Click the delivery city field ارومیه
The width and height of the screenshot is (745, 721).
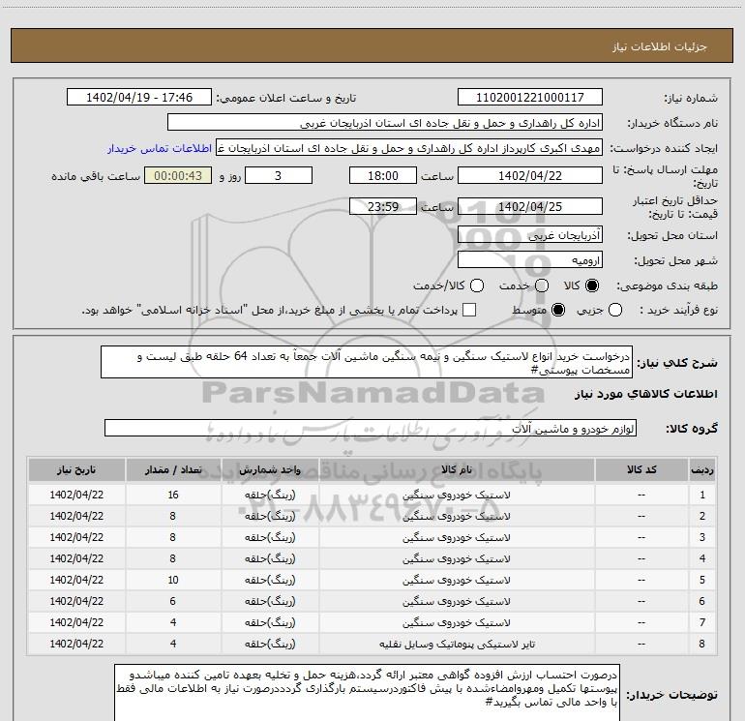(530, 260)
